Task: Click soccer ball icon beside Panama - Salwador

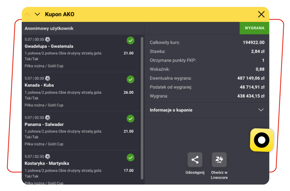Action: point(48,118)
